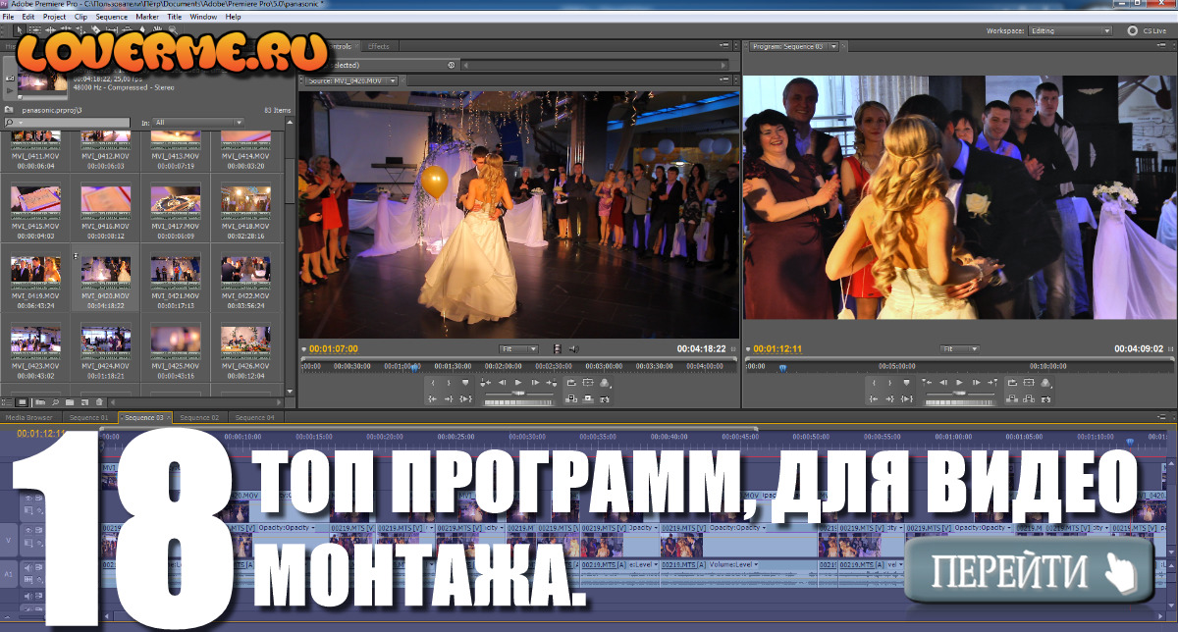The image size is (1178, 632).
Task: Toggle Loop in Program monitor
Action: click(1012, 383)
